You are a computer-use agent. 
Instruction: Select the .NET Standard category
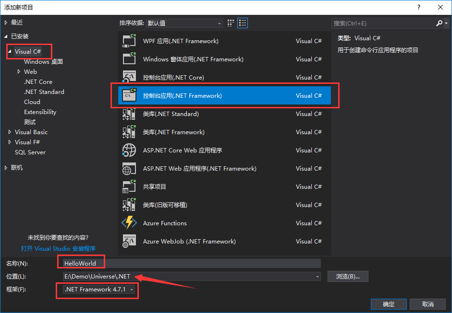click(44, 92)
